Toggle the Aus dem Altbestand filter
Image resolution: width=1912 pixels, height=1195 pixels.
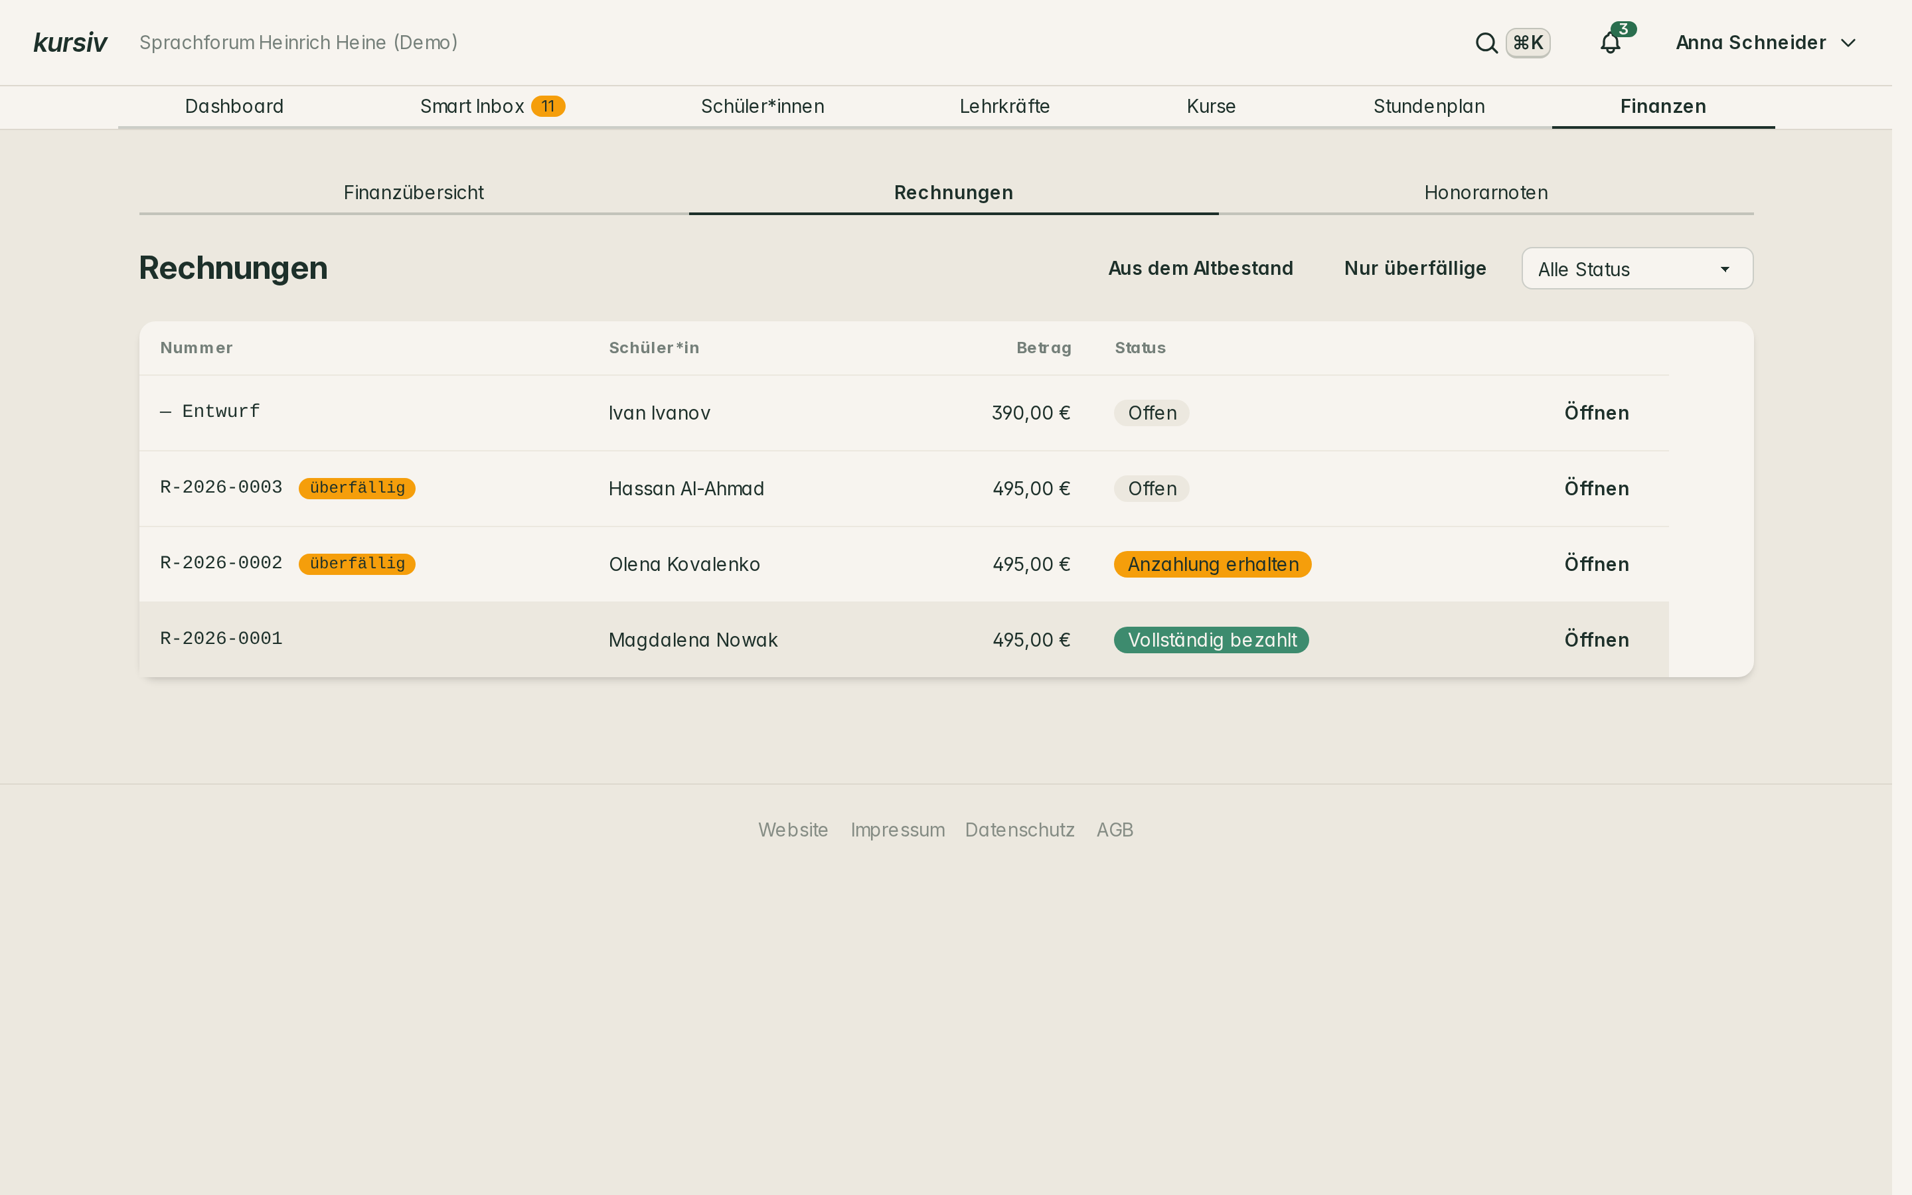pyautogui.click(x=1200, y=269)
